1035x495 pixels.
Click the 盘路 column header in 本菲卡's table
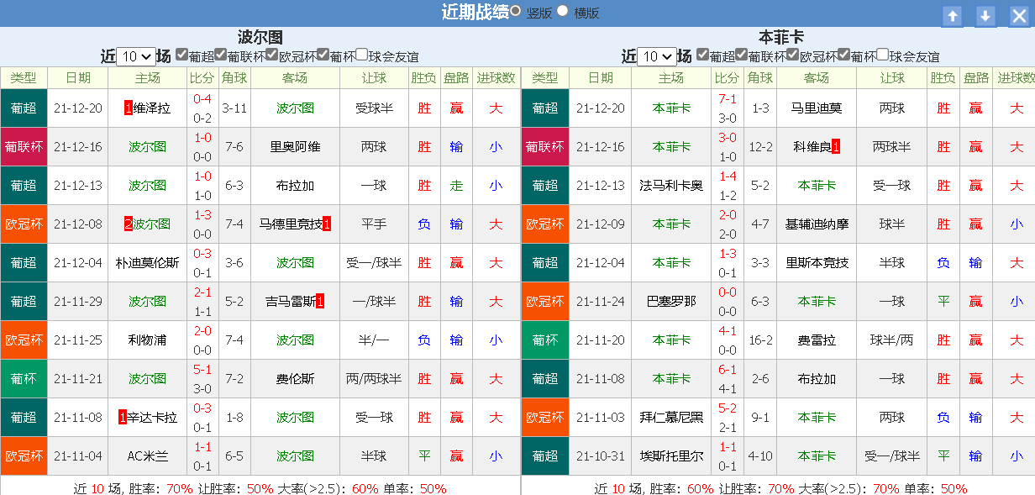click(975, 78)
